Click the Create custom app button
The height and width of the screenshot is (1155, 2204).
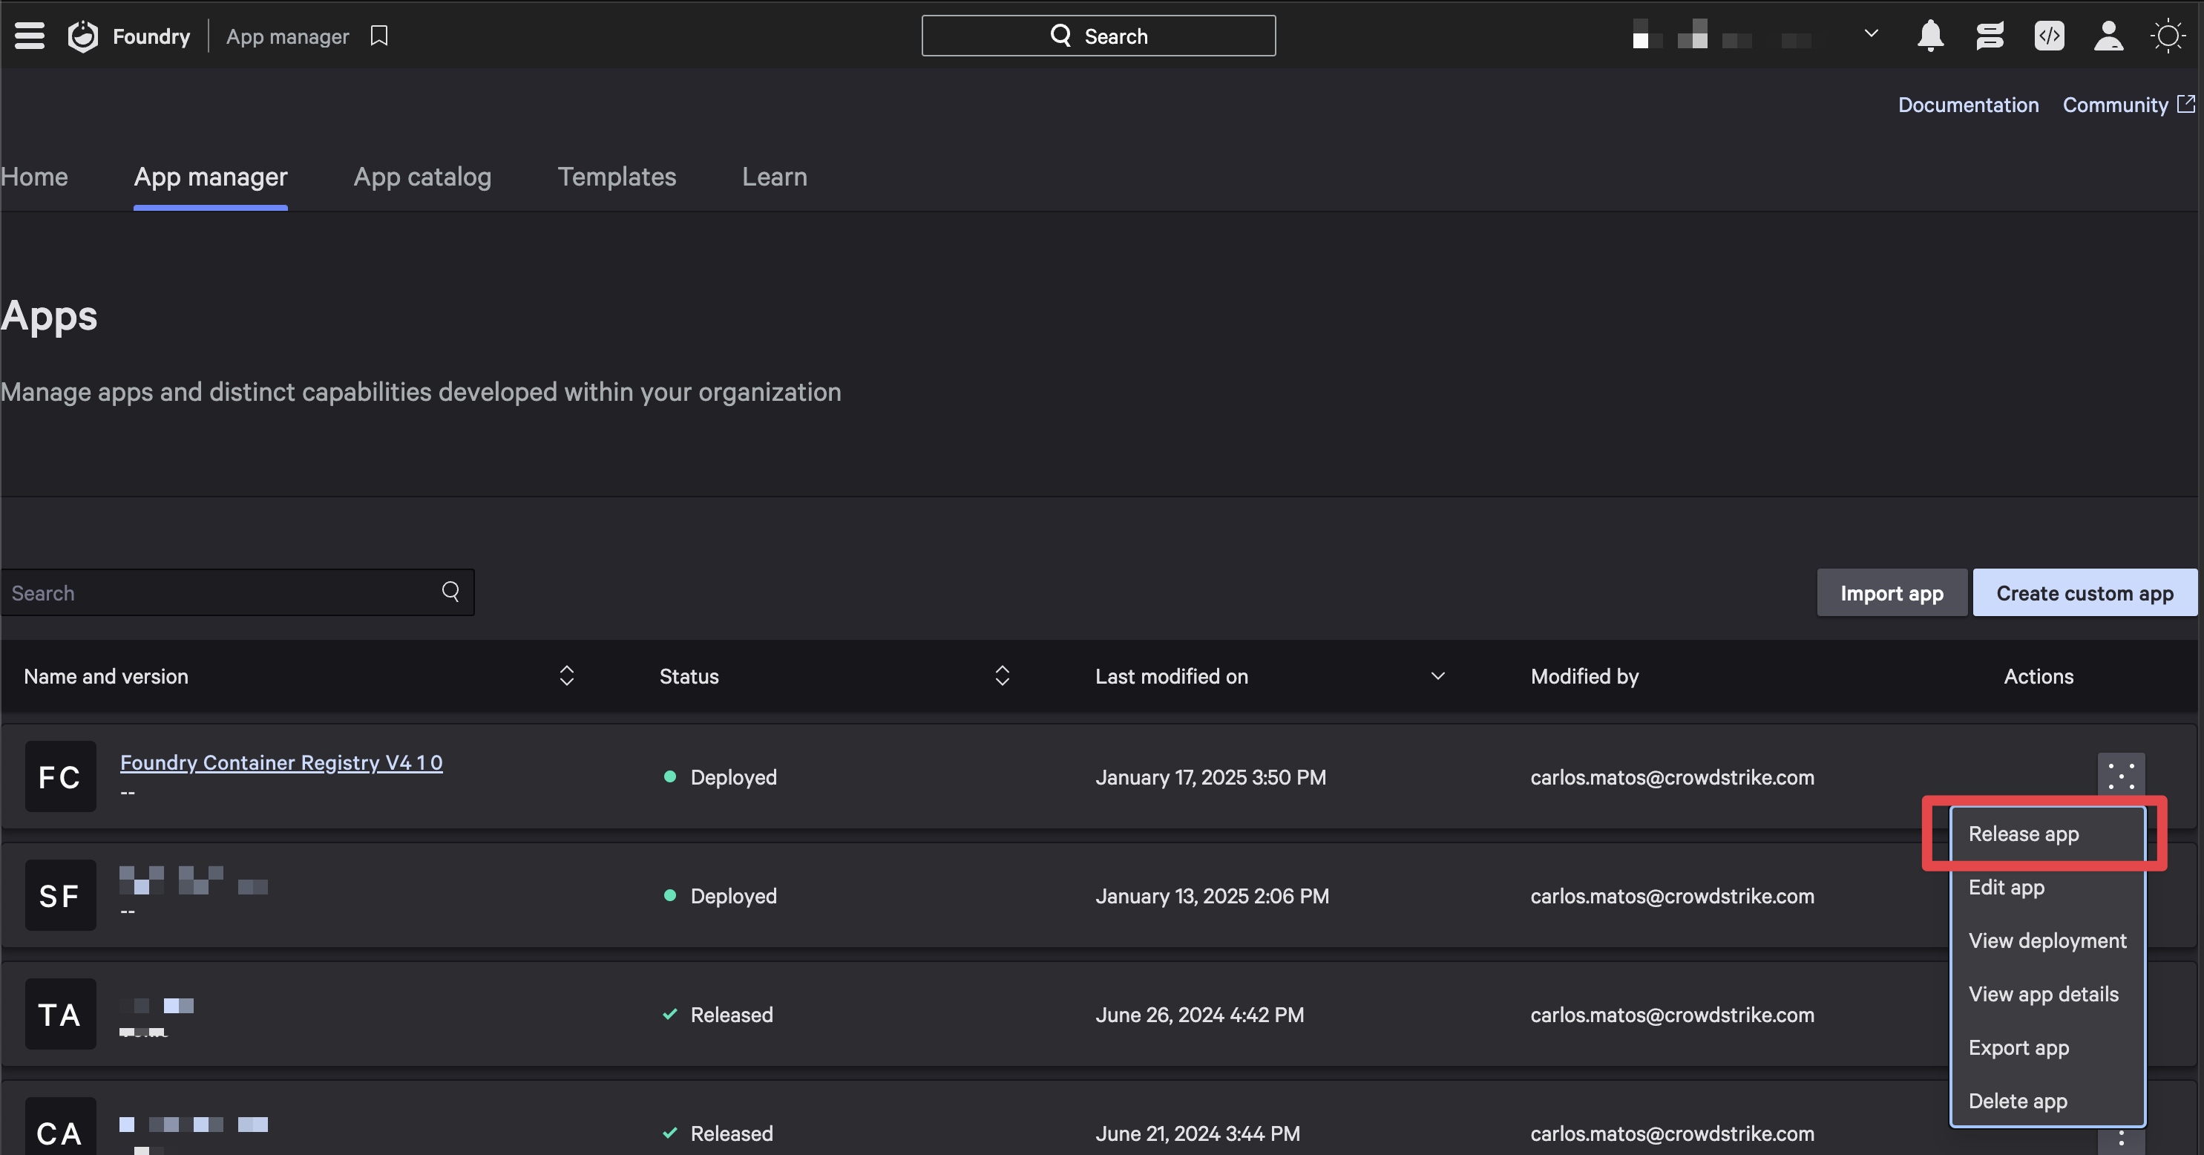pyautogui.click(x=2085, y=593)
